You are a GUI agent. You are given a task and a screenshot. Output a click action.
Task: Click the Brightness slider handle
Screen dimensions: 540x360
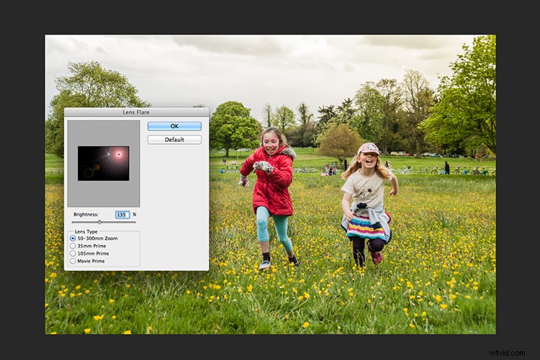[99, 222]
